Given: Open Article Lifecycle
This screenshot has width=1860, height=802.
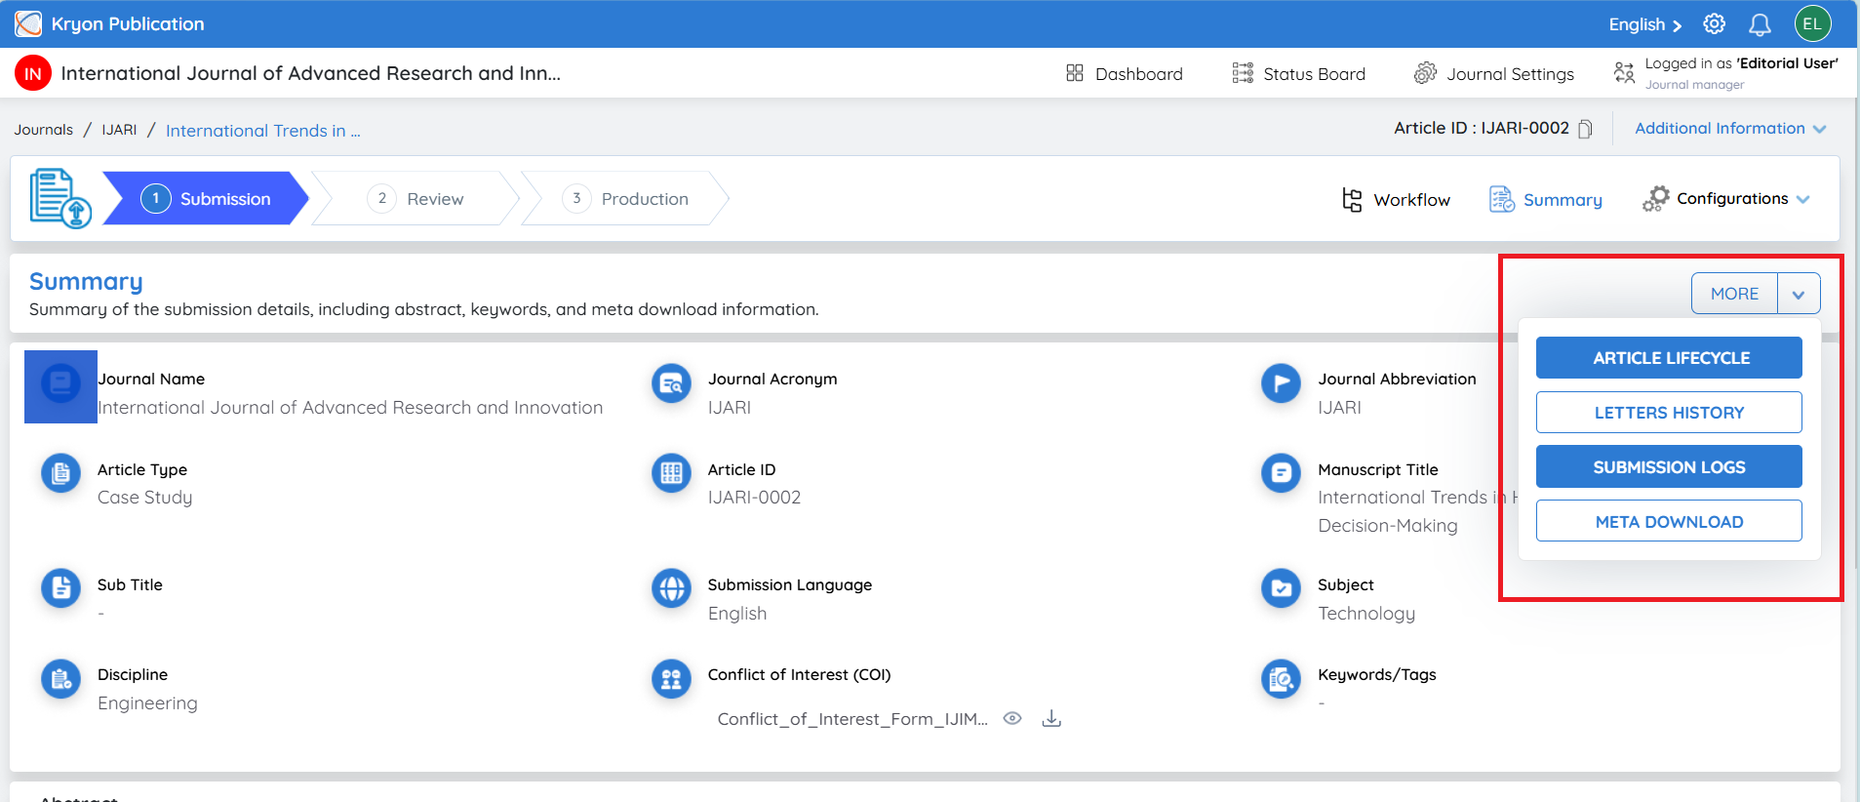Looking at the screenshot, I should tap(1669, 358).
